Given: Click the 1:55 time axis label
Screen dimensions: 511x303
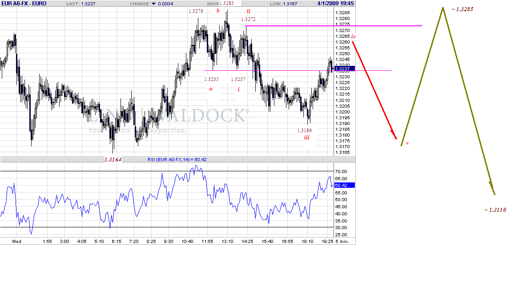Looking at the screenshot, I should click(x=47, y=241).
